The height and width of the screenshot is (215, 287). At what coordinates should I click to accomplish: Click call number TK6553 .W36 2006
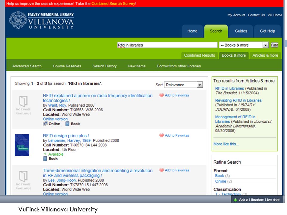(86, 110)
